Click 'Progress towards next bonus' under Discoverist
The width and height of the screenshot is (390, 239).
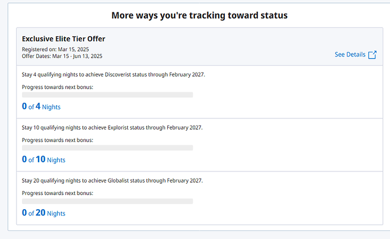point(58,87)
